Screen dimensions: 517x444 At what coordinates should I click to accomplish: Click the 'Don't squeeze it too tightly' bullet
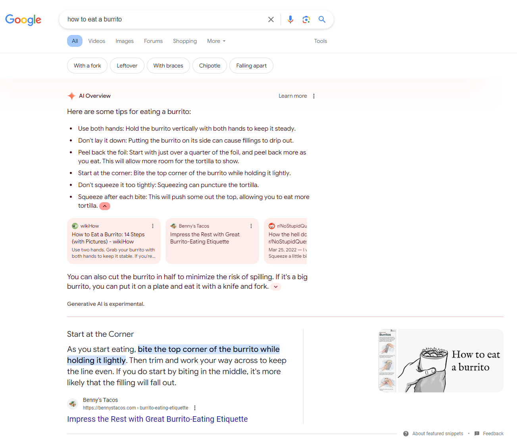[x=168, y=185]
